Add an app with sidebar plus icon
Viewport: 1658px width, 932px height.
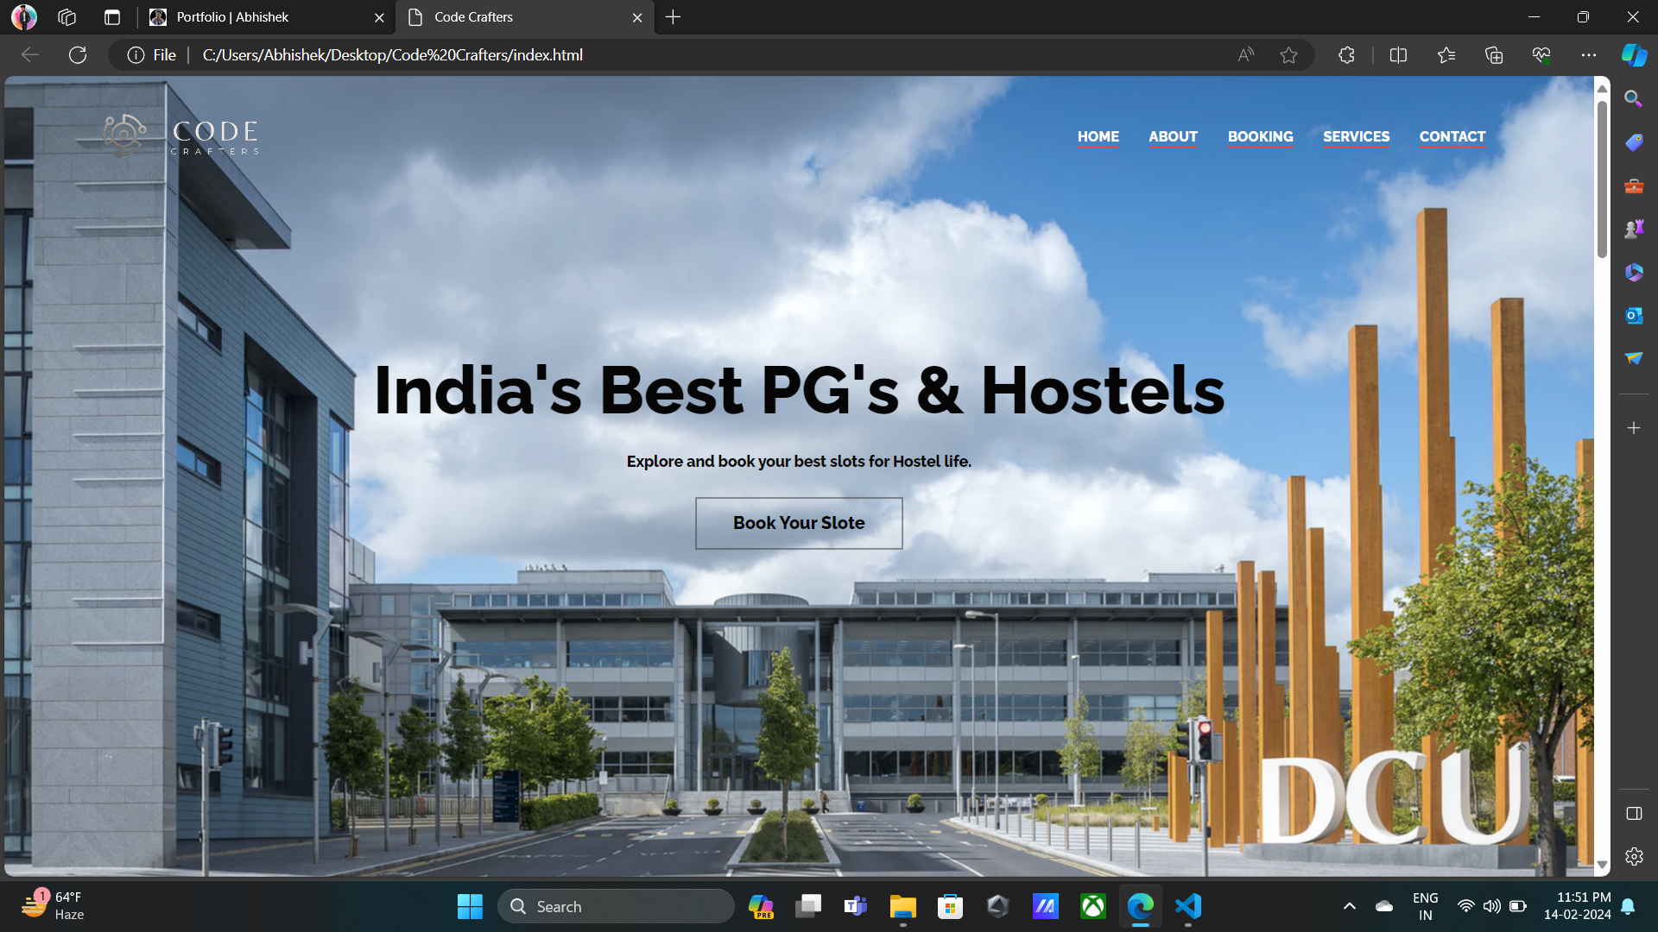click(1633, 428)
